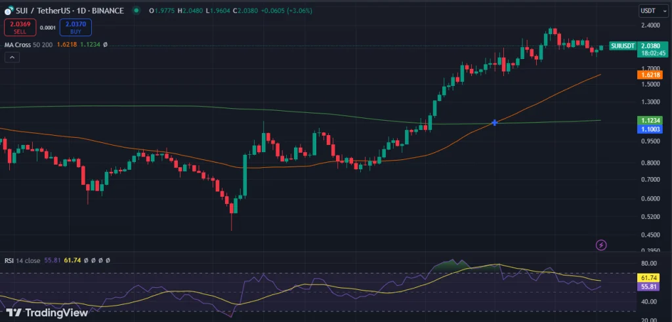Screen dimensions: 672x322
Task: Collapse the indicator legend with the chevron
Action: click(x=12, y=58)
